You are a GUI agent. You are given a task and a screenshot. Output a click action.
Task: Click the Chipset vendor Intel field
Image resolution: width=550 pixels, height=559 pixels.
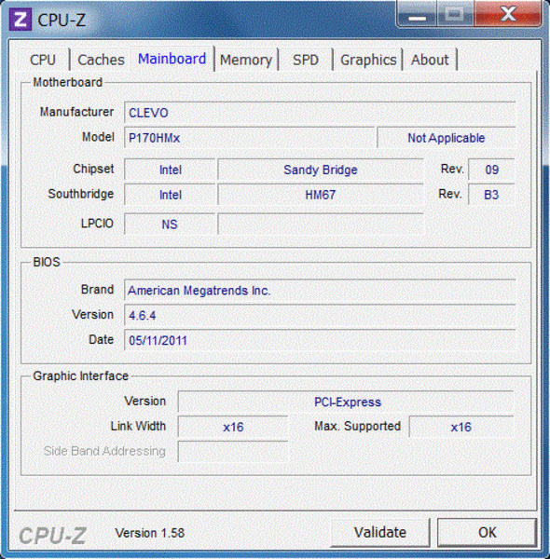click(x=171, y=170)
